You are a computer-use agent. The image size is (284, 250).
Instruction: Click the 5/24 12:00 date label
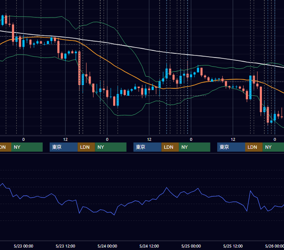[149, 246]
